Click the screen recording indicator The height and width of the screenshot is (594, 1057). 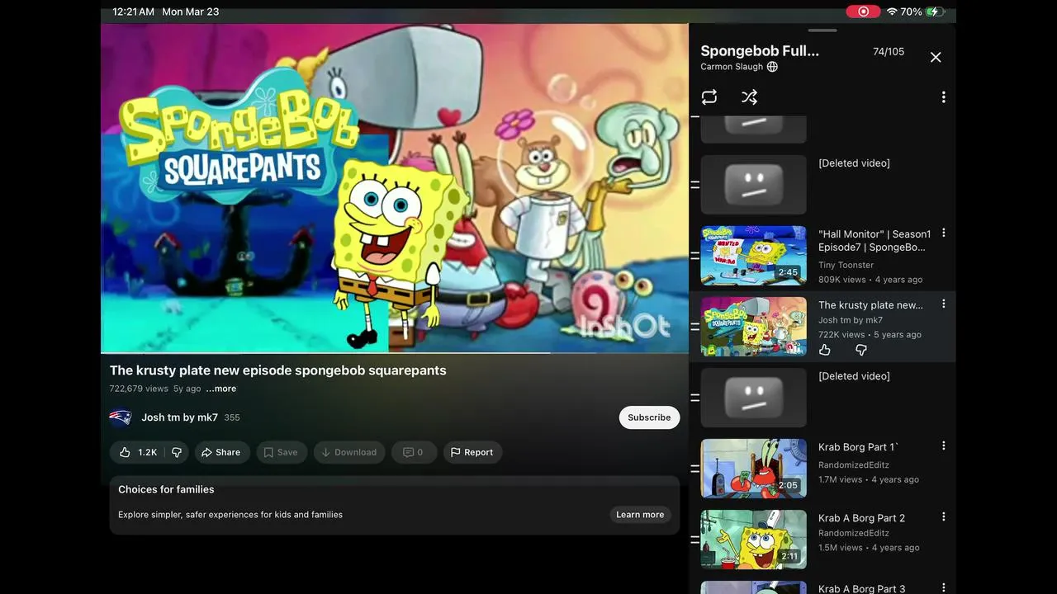point(863,12)
